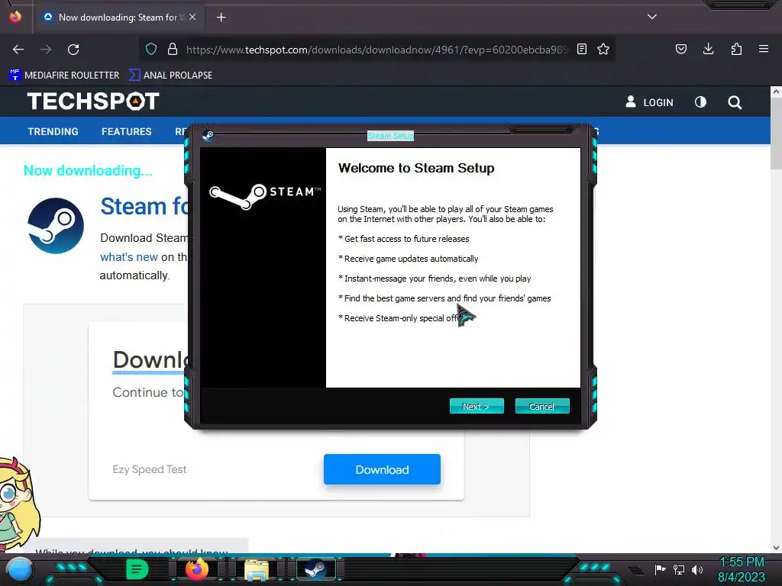
Task: Open the extensions puzzle icon
Action: [736, 49]
